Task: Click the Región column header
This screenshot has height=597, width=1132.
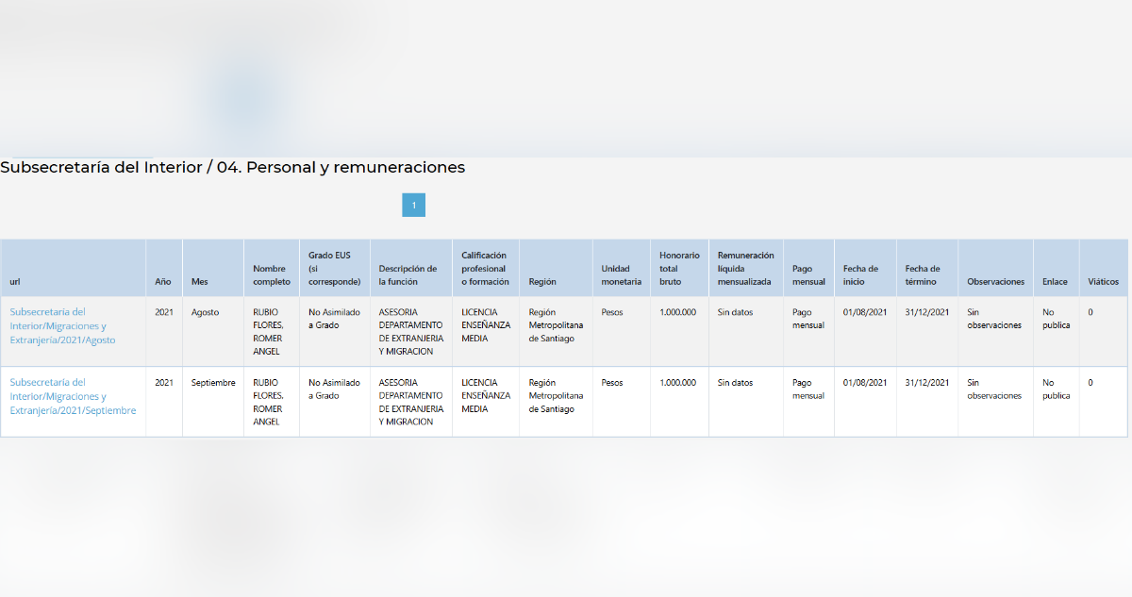Action: (x=542, y=281)
